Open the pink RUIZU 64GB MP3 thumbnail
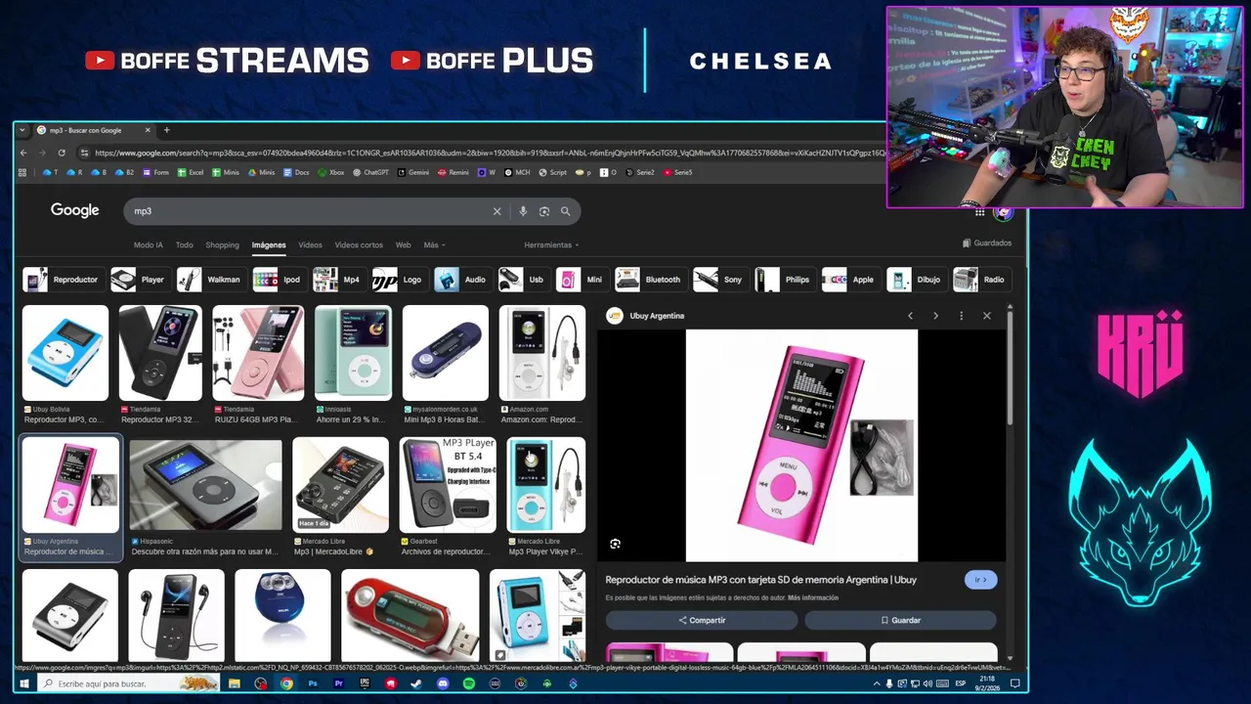The width and height of the screenshot is (1251, 704). [x=258, y=353]
